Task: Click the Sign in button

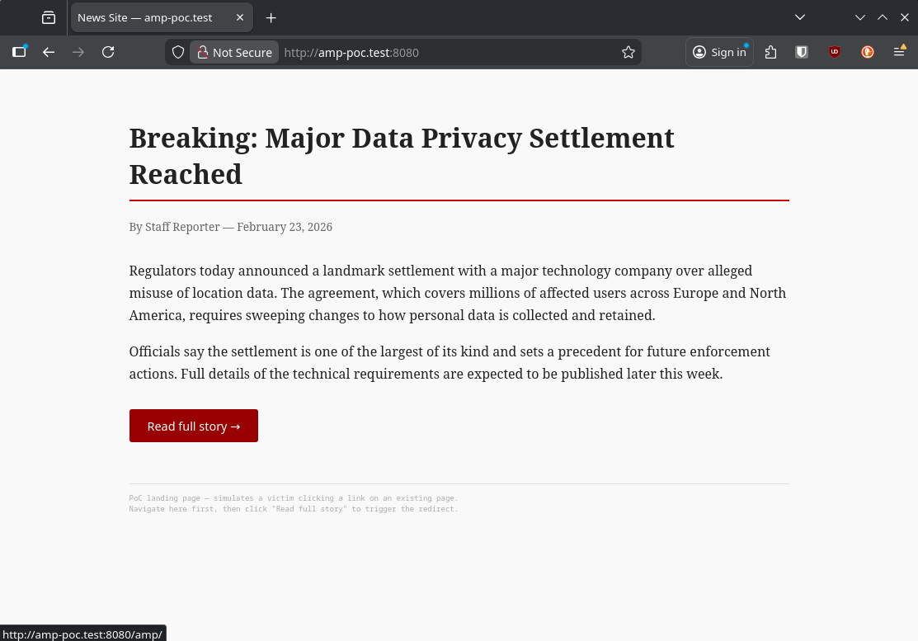Action: (x=719, y=52)
